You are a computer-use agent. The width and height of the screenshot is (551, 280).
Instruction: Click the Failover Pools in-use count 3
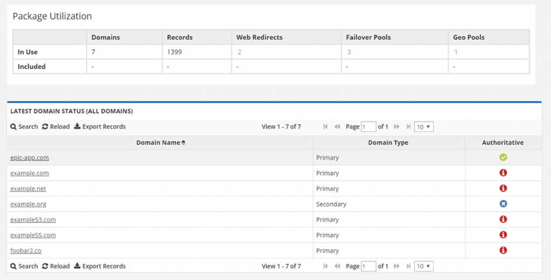349,52
